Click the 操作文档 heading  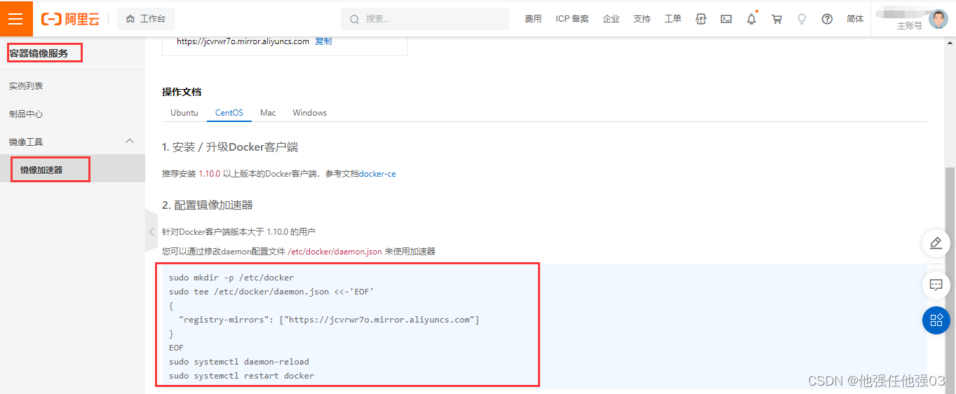pos(182,92)
